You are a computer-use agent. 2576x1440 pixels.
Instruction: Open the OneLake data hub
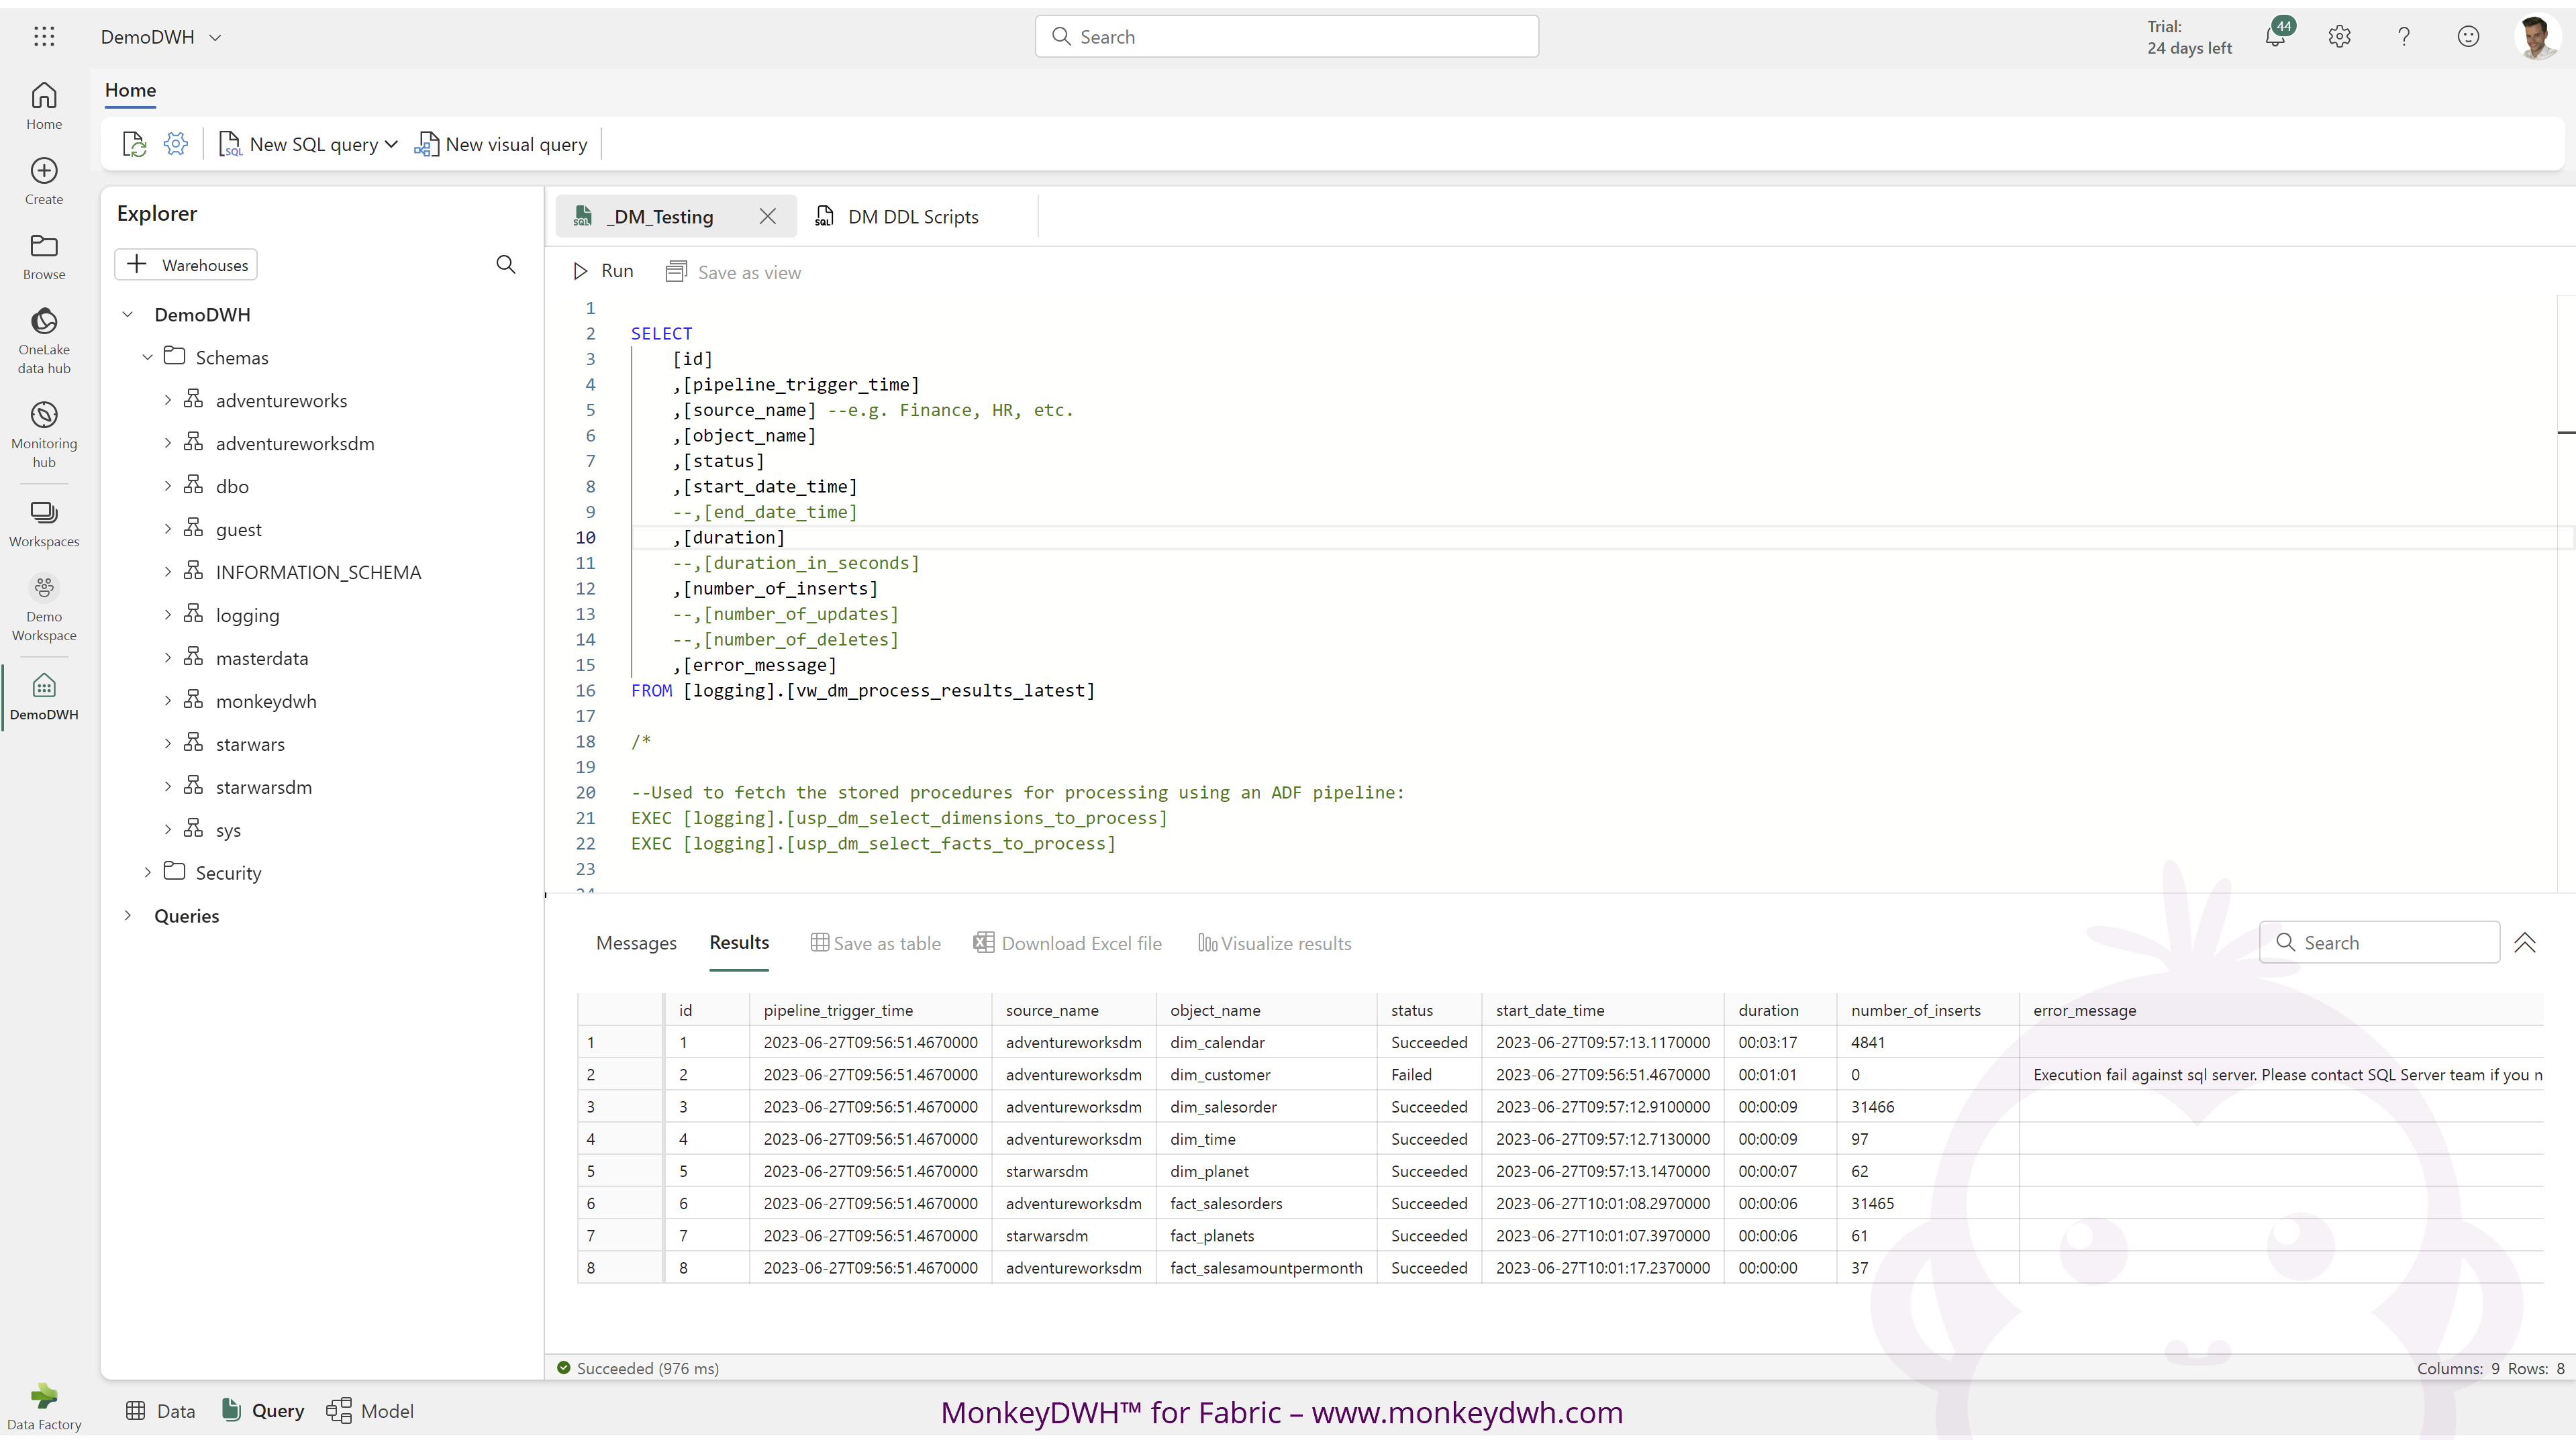(44, 341)
